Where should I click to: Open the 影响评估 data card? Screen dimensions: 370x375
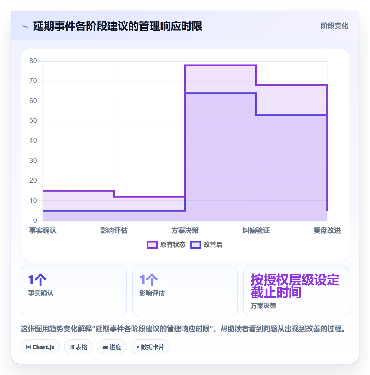point(185,291)
